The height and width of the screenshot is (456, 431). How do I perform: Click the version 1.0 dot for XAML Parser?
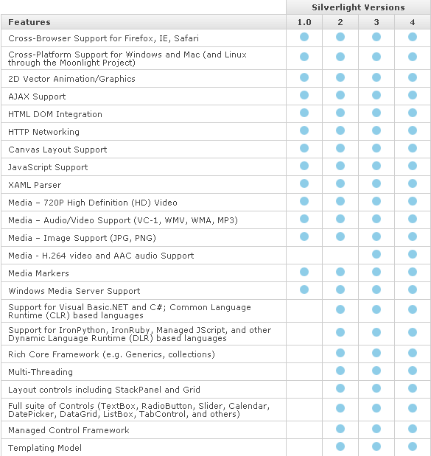point(304,183)
